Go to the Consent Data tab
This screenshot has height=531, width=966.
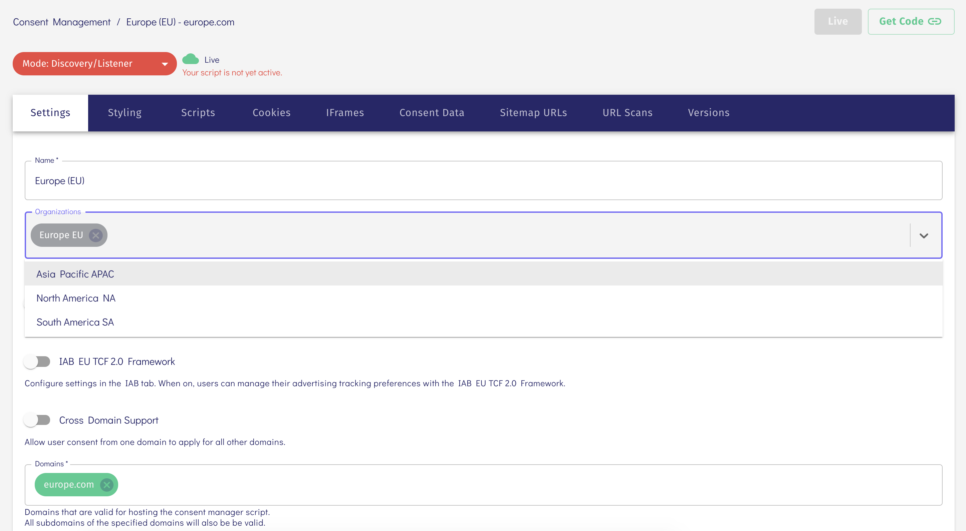(x=432, y=113)
